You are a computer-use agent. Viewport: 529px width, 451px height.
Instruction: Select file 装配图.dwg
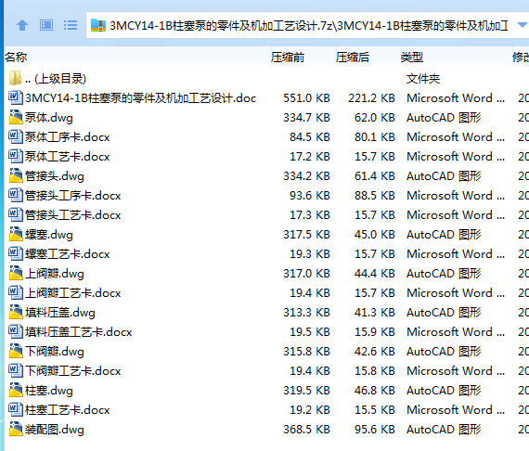point(55,430)
